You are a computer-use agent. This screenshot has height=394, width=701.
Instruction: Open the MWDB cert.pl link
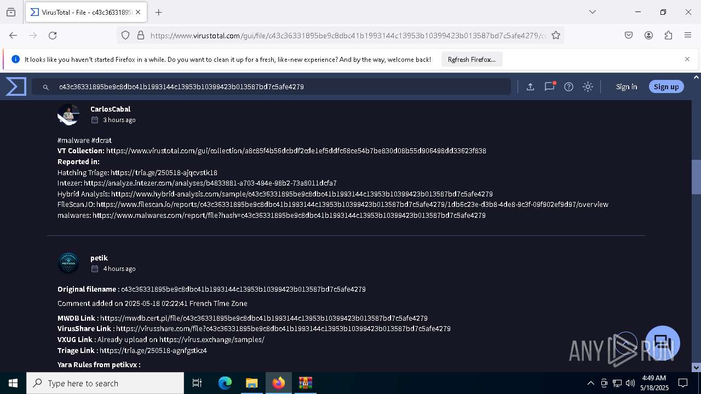click(263, 318)
